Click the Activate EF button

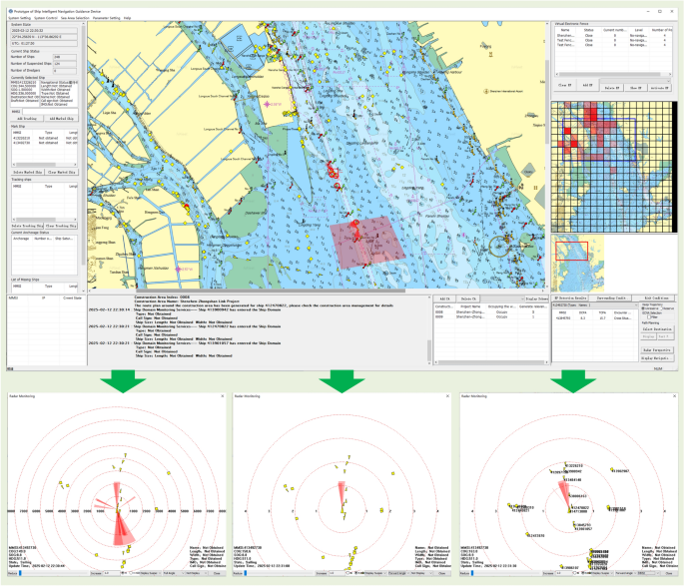pos(660,87)
